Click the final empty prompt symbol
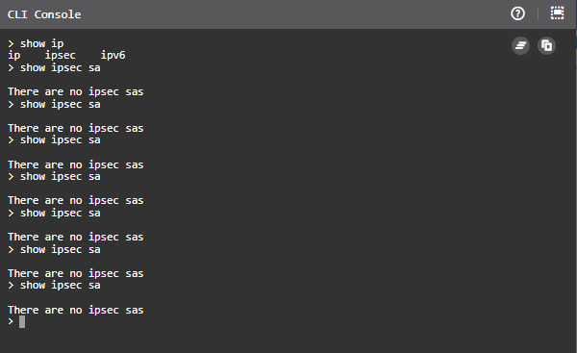Screen dimensions: 577x353 [11, 321]
